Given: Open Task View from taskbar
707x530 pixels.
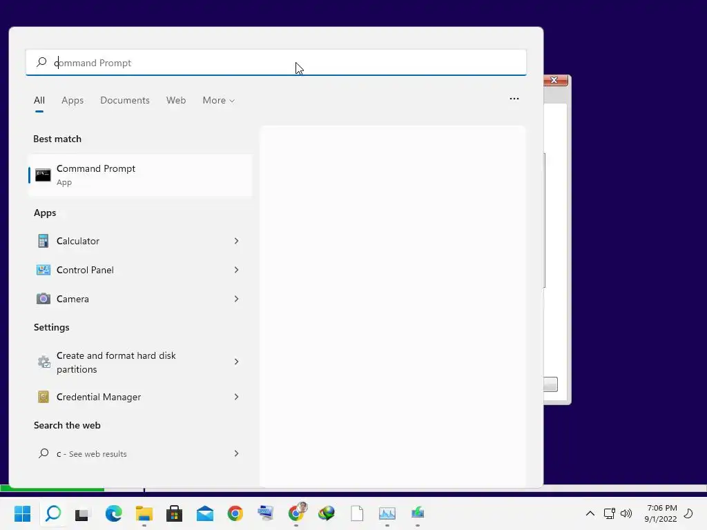Looking at the screenshot, I should 83,513.
